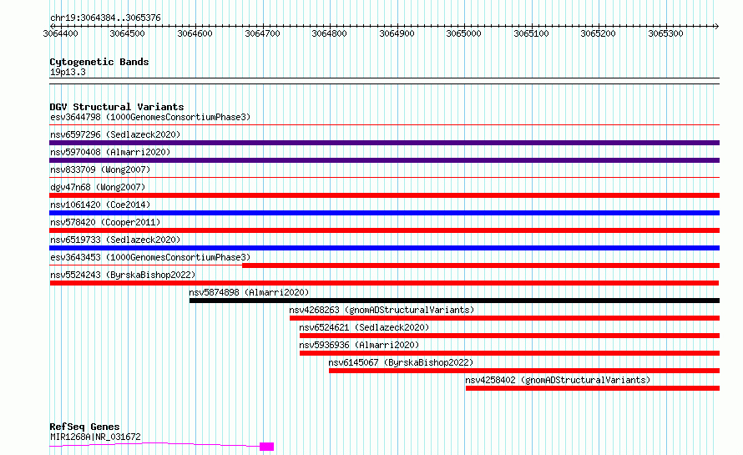The height and width of the screenshot is (455, 743).
Task: Click the red bar under dgv47n68
Action: click(384, 195)
